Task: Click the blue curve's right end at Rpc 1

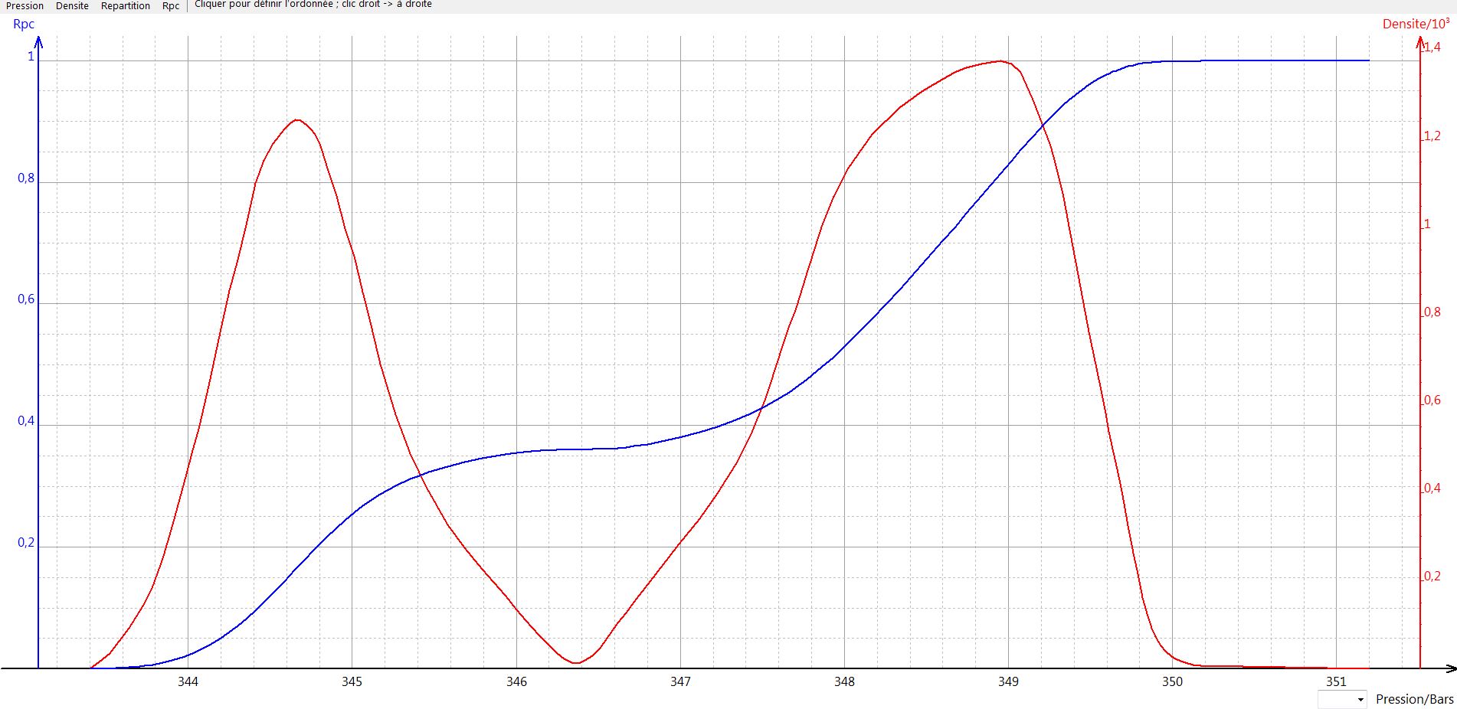Action: (1368, 60)
